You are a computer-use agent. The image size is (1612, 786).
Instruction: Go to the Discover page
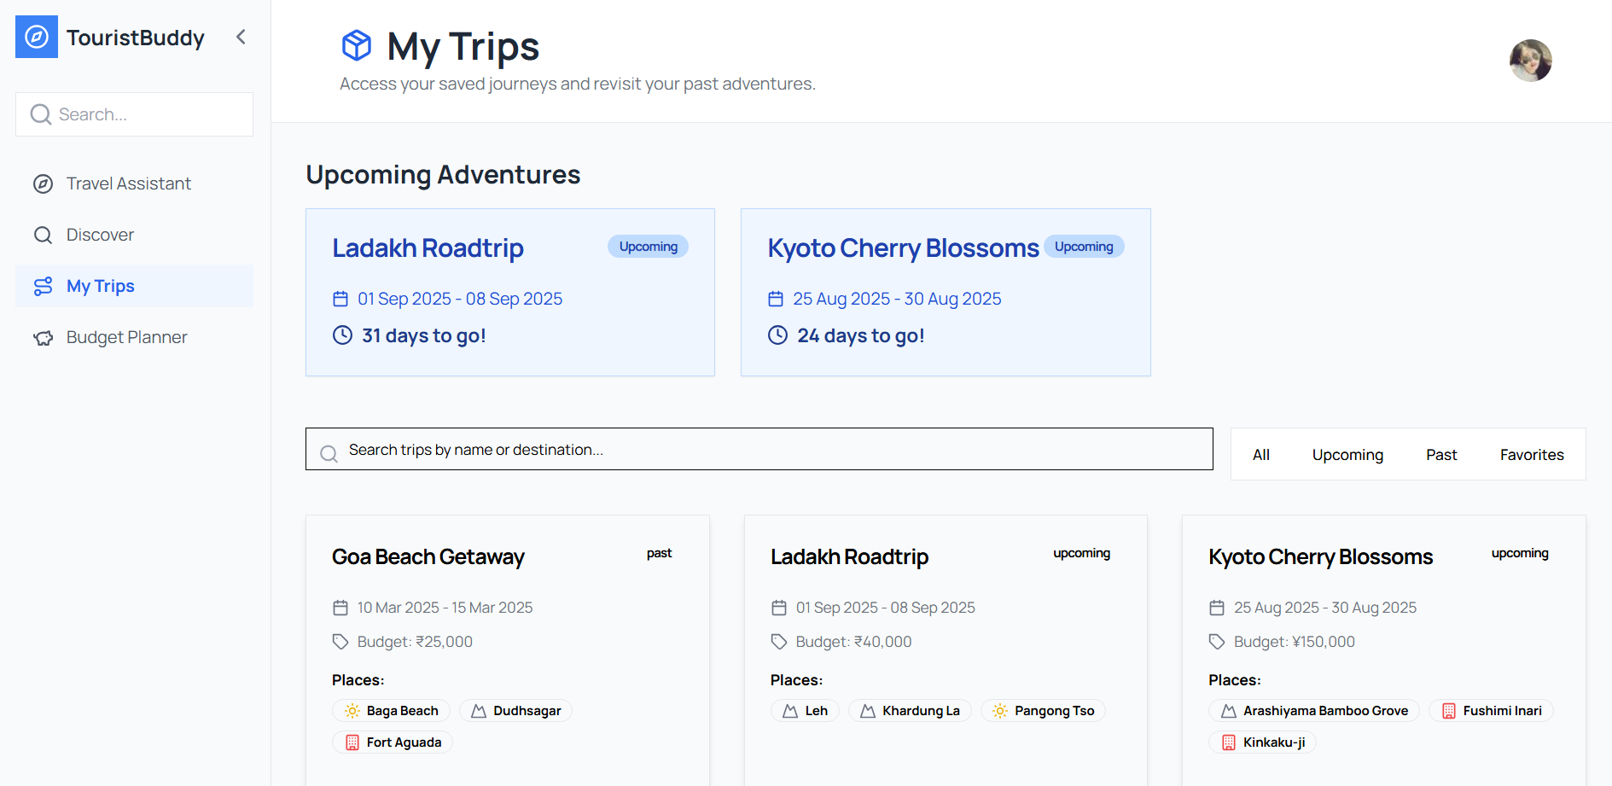point(100,235)
